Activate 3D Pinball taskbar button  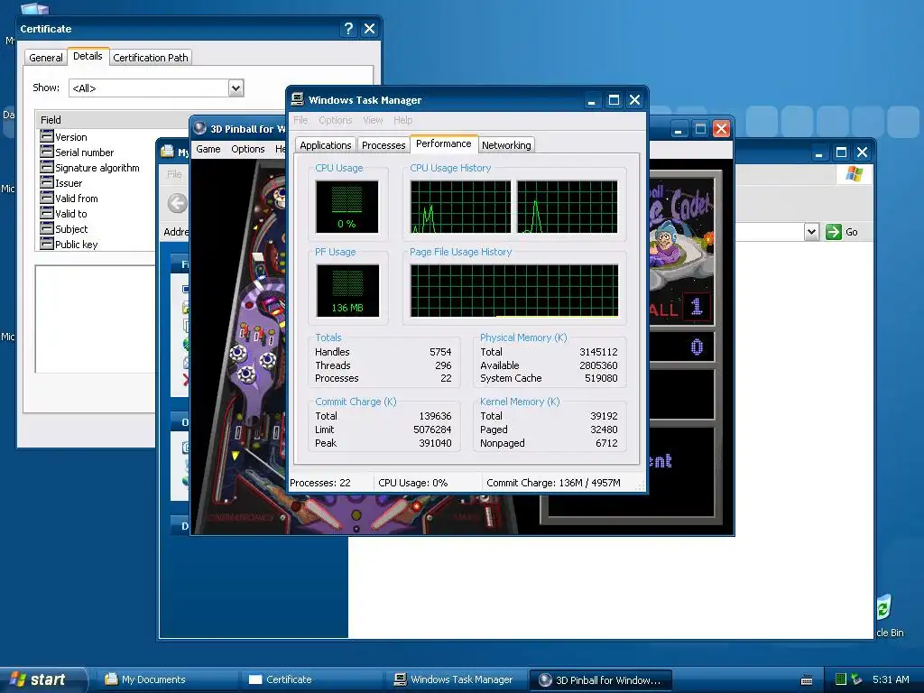[x=601, y=679]
